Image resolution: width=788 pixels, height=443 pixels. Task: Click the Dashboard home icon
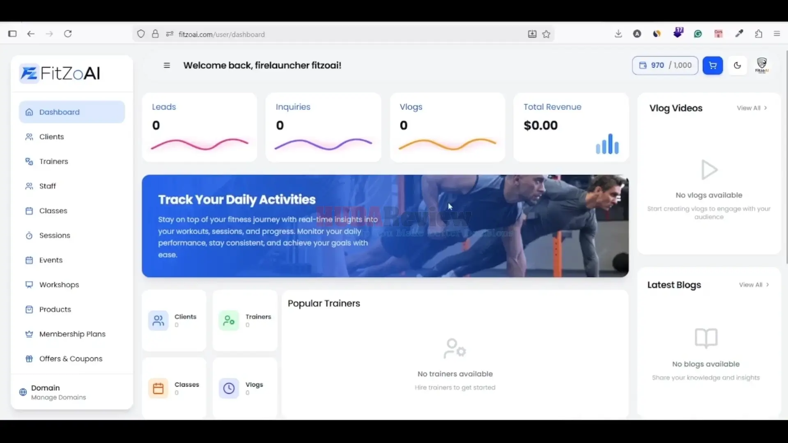29,112
